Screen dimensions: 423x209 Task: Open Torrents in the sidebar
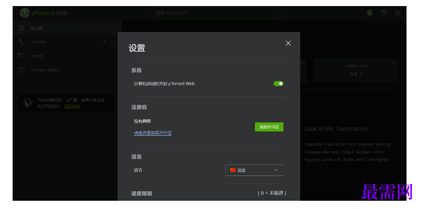[67, 42]
